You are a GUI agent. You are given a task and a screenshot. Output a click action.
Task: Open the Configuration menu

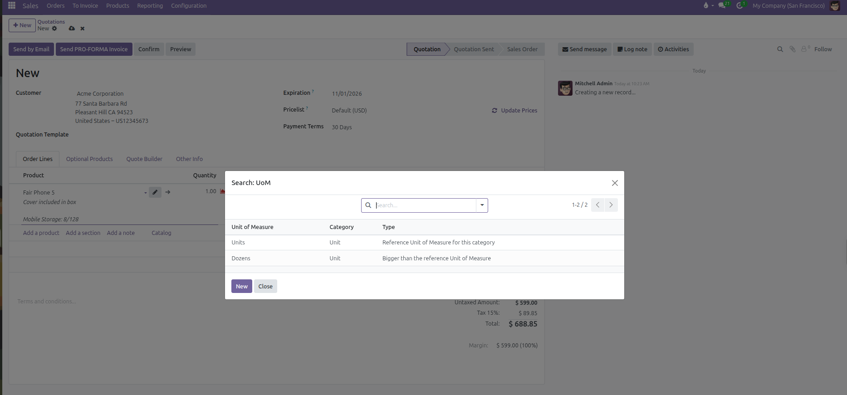click(x=189, y=5)
